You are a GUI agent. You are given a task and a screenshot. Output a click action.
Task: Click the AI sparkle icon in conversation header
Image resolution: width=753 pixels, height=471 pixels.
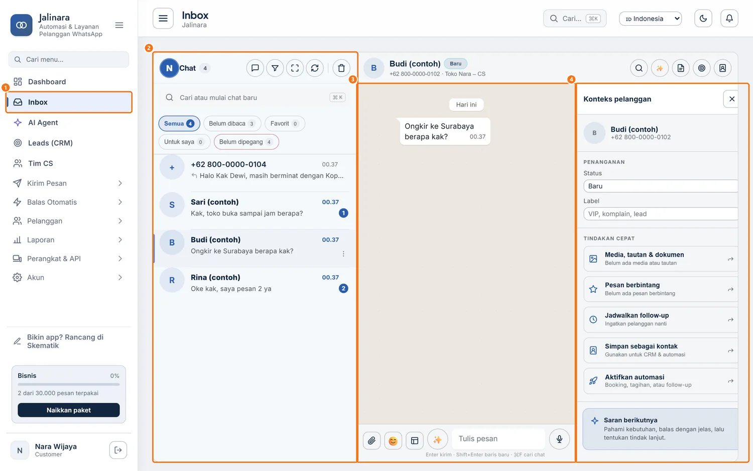(660, 68)
